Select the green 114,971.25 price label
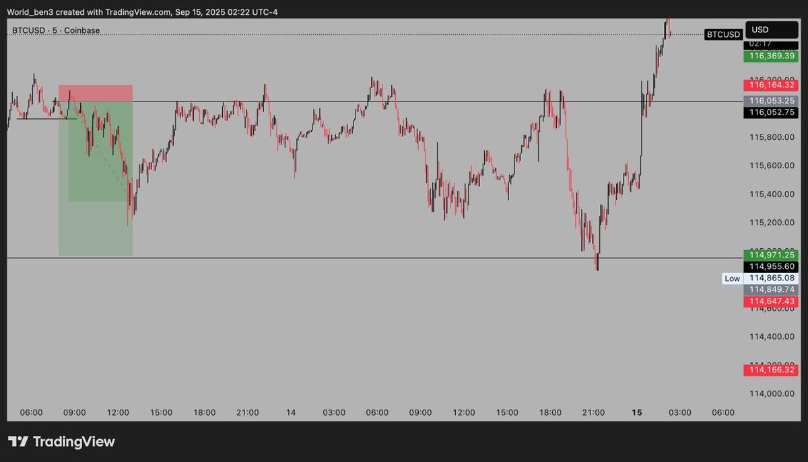 click(x=771, y=255)
